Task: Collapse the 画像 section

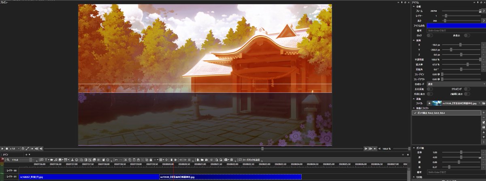Action: 414,98
